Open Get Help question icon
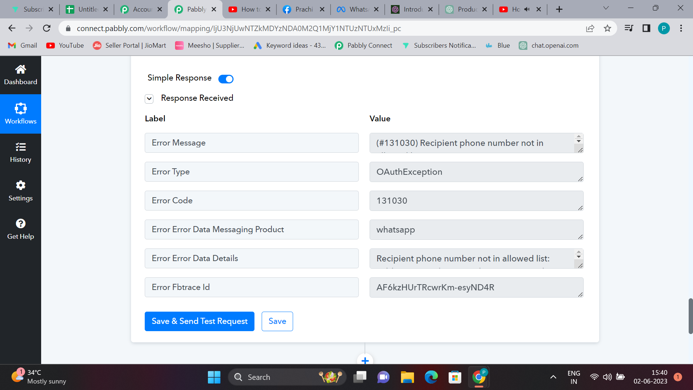The height and width of the screenshot is (390, 693). point(21,224)
